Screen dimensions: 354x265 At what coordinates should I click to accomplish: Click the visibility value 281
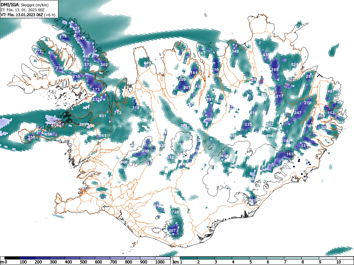309,76
